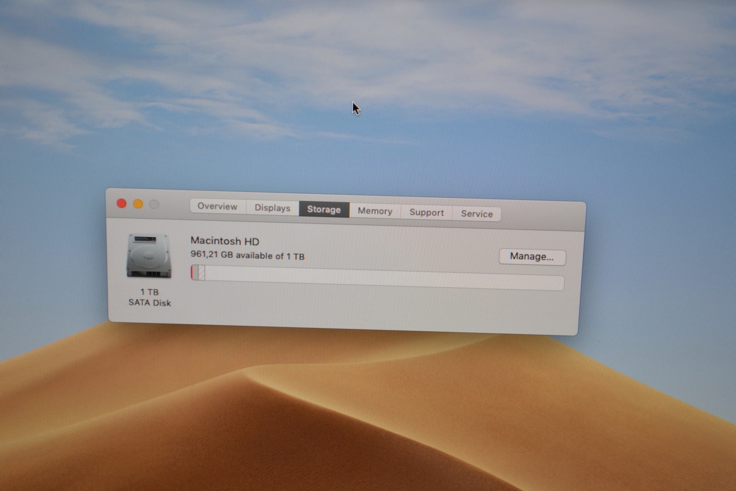This screenshot has width=736, height=491.
Task: Click the storage usage bar
Action: click(x=377, y=278)
